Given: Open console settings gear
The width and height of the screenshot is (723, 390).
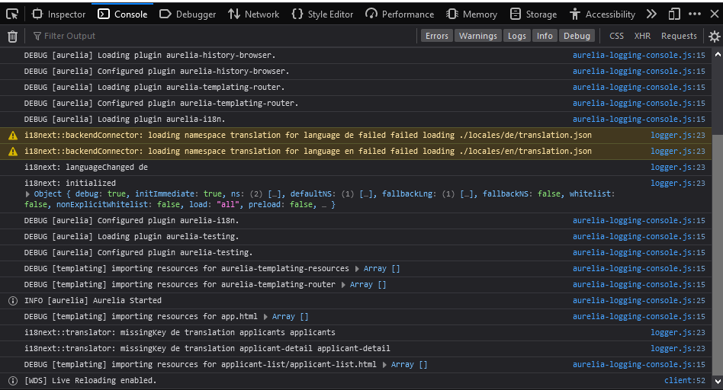Looking at the screenshot, I should click(x=715, y=36).
